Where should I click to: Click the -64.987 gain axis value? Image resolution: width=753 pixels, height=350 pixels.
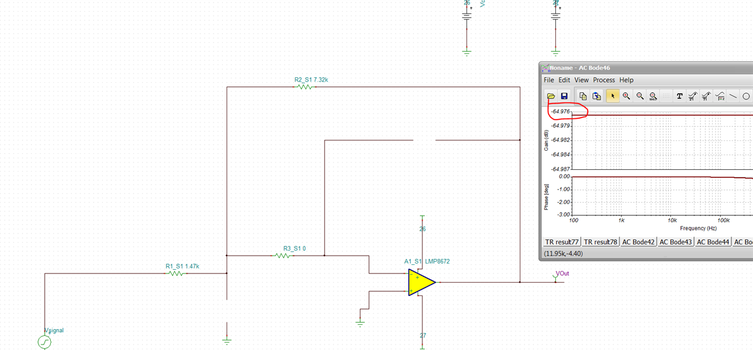click(x=560, y=169)
